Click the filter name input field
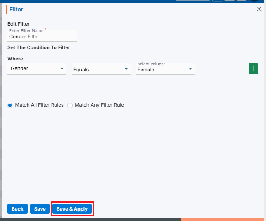The height and width of the screenshot is (221, 266). tap(42, 37)
